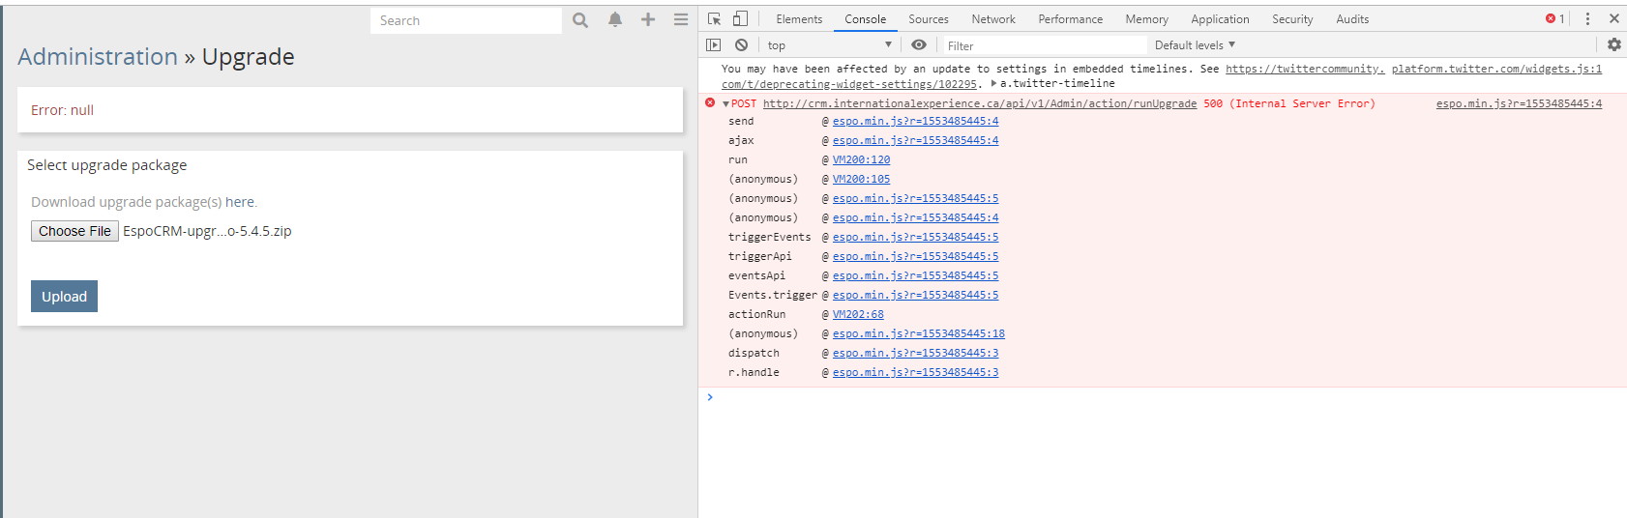This screenshot has width=1627, height=518.
Task: Open espo.min.js link beside Events.trigger
Action: [915, 295]
